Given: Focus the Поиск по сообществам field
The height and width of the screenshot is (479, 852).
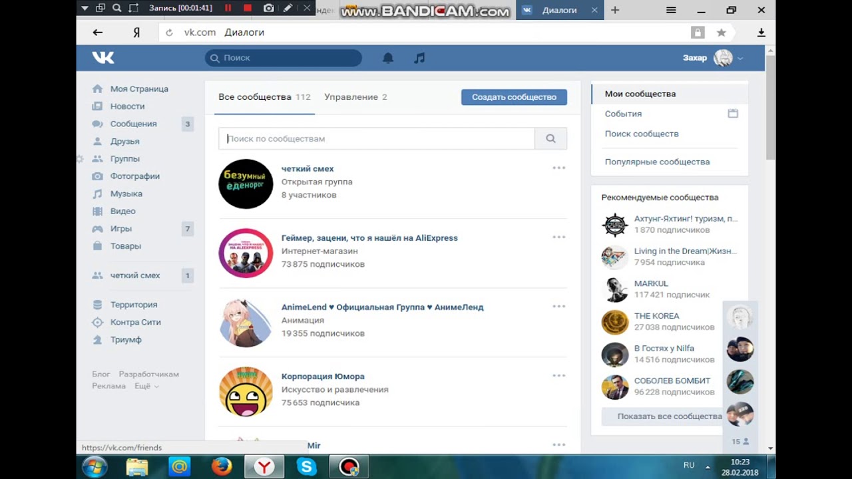Looking at the screenshot, I should point(377,138).
